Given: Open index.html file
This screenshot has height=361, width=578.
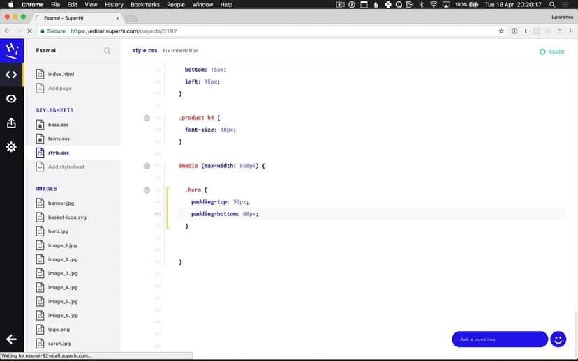Looking at the screenshot, I should (61, 74).
